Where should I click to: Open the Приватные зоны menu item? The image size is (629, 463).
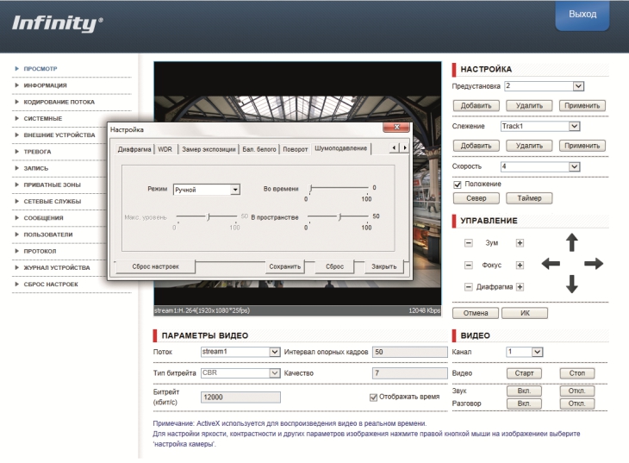point(52,185)
